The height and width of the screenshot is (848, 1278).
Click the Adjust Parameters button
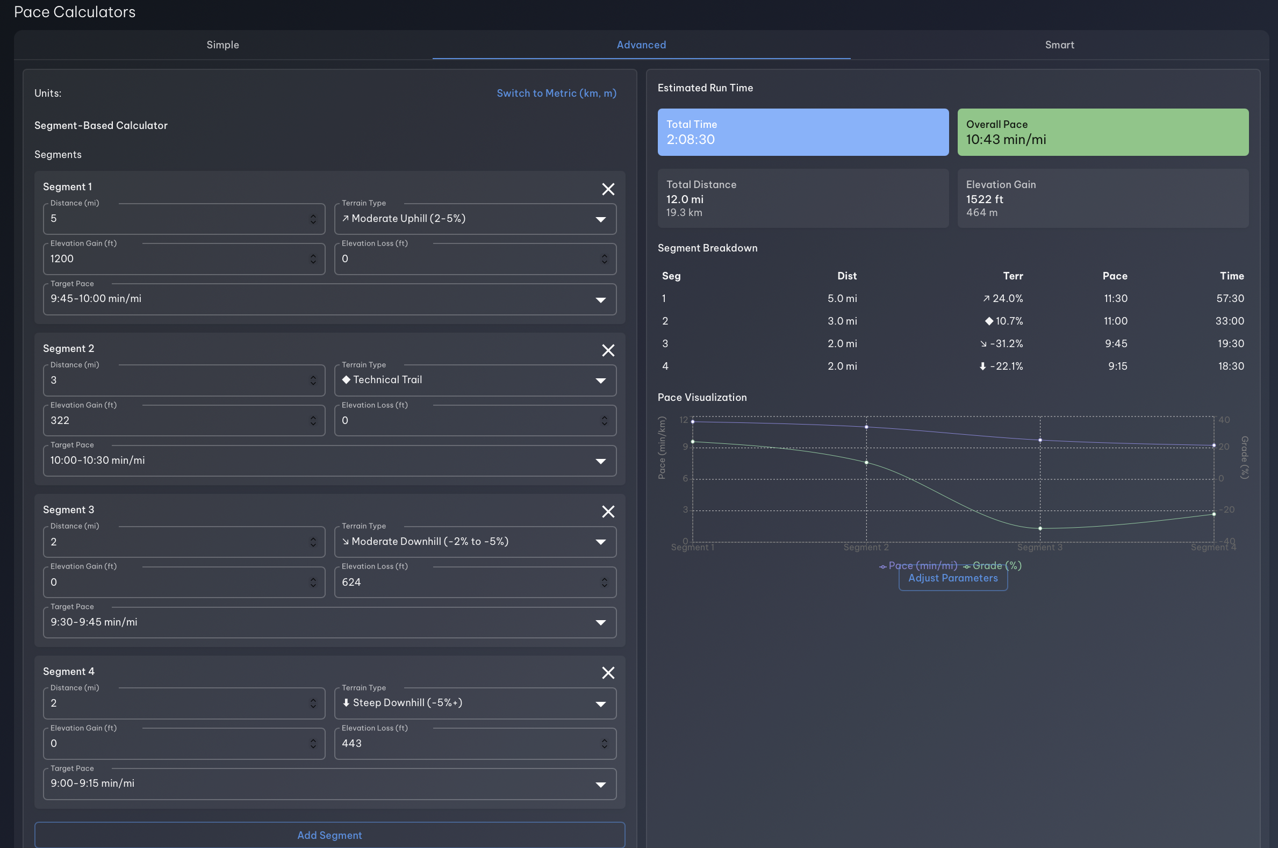pos(952,579)
